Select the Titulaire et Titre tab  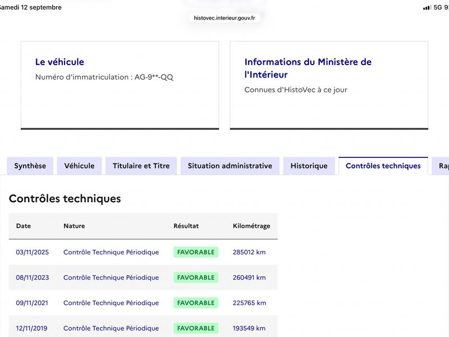(141, 166)
